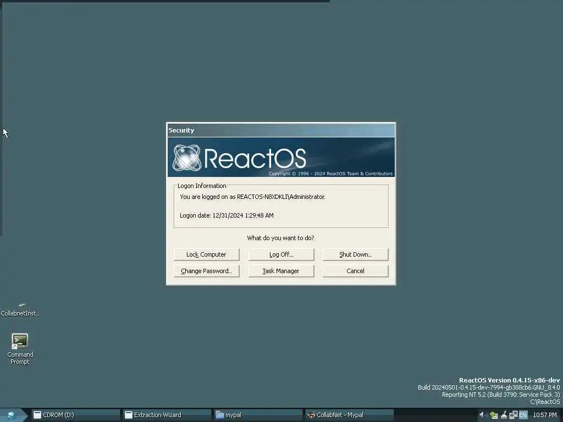The width and height of the screenshot is (563, 422).
Task: Click the Lock Computer button
Action: [206, 254]
